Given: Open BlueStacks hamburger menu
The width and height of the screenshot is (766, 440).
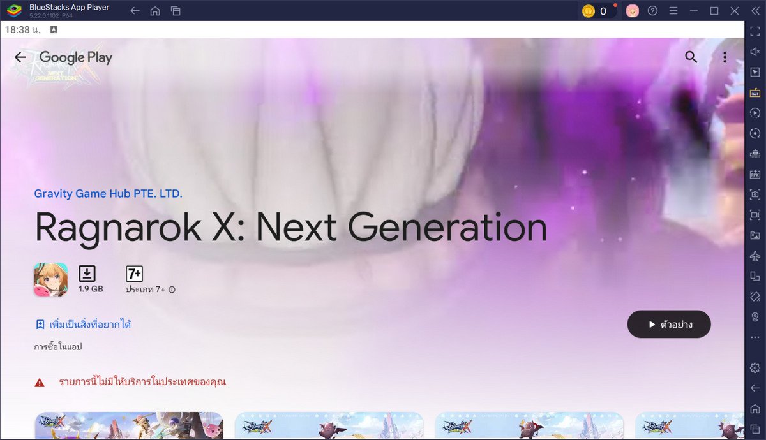Looking at the screenshot, I should 673,11.
